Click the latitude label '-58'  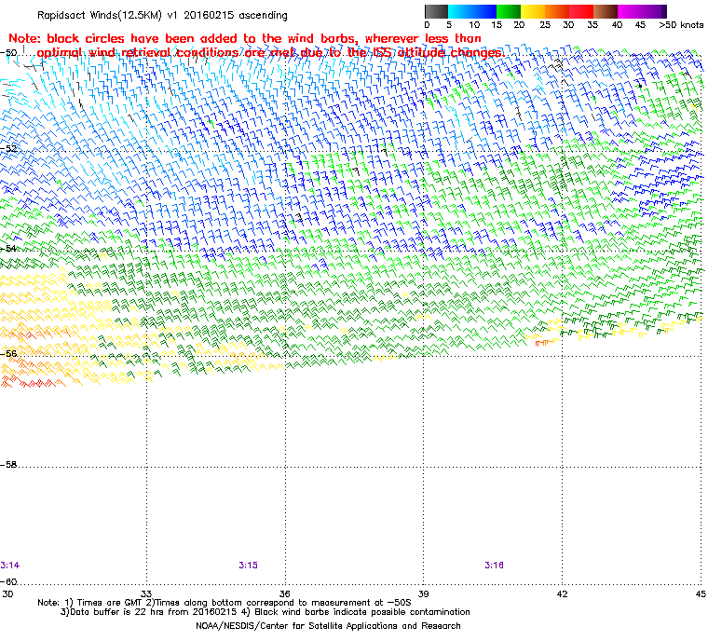(8, 464)
